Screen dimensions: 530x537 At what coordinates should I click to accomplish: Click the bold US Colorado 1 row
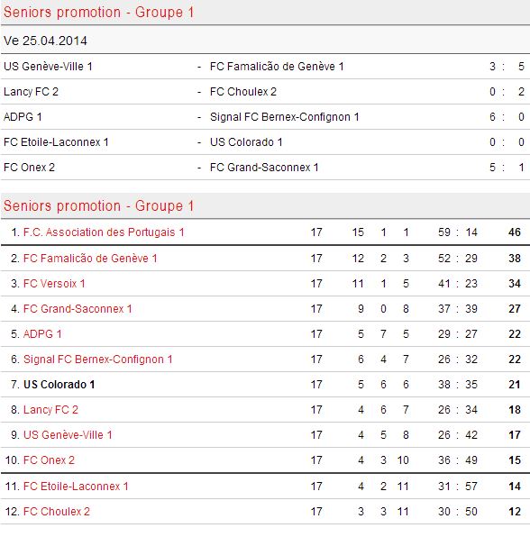[x=265, y=385]
